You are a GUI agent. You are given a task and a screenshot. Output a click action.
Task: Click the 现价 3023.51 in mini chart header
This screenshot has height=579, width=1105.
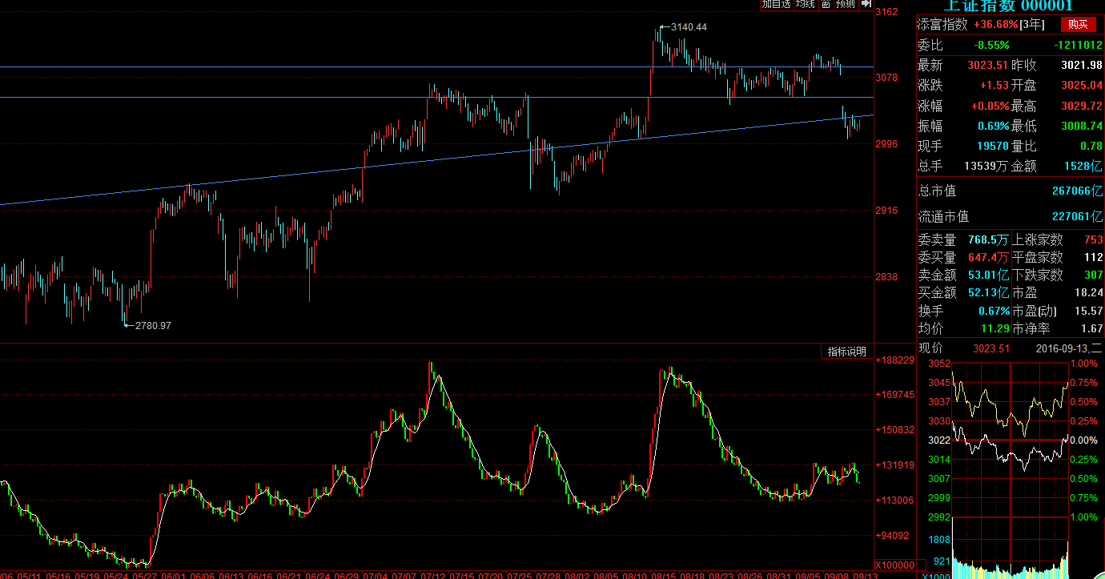[991, 348]
